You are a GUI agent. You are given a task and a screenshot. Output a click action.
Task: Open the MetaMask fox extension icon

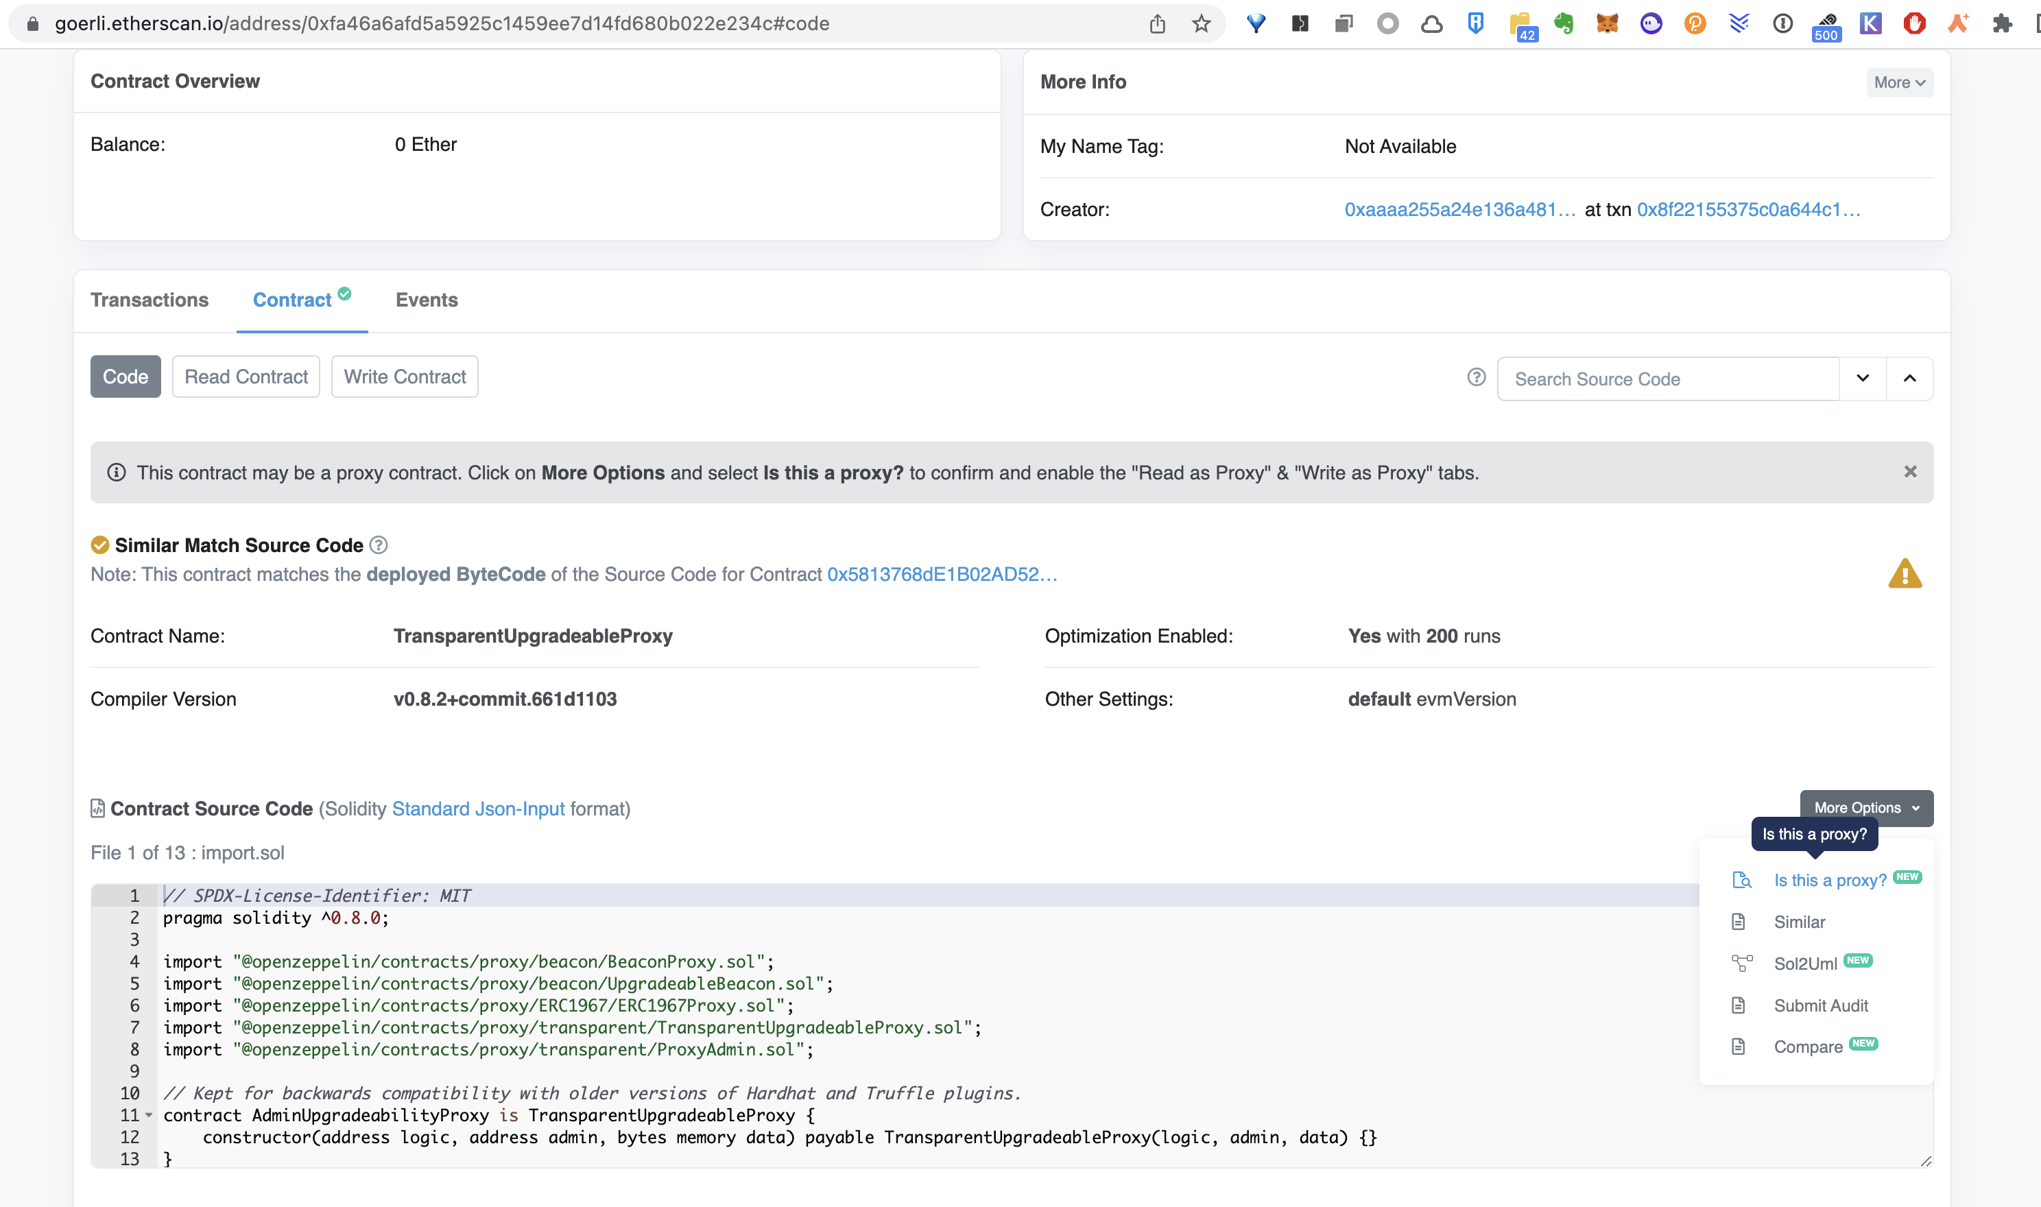(1607, 23)
